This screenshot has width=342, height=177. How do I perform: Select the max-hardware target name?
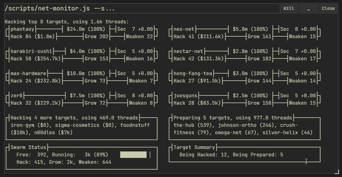pyautogui.click(x=28, y=74)
